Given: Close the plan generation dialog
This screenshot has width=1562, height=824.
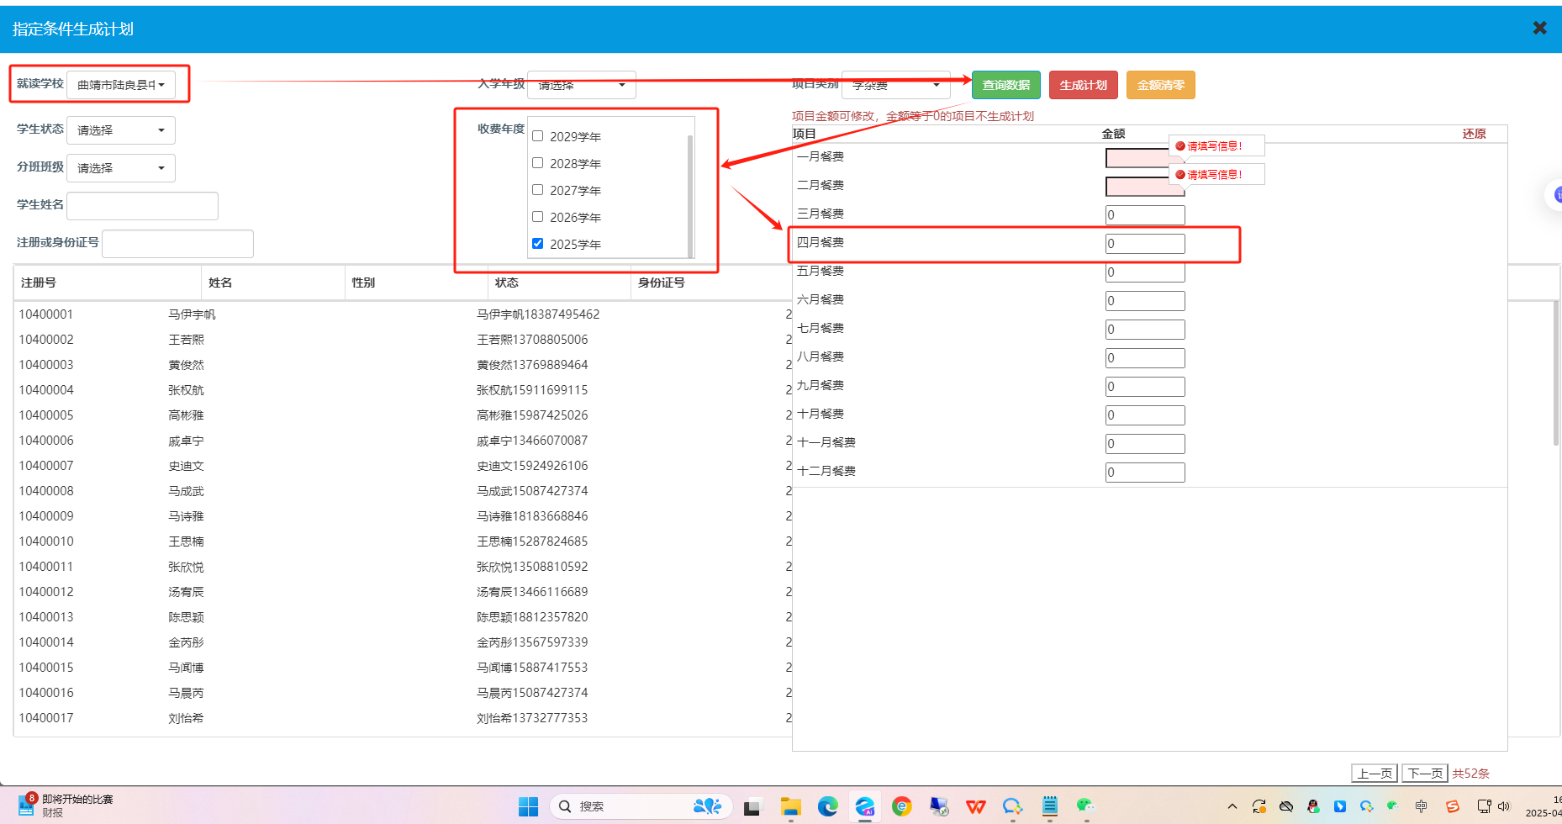Looking at the screenshot, I should coord(1539,28).
